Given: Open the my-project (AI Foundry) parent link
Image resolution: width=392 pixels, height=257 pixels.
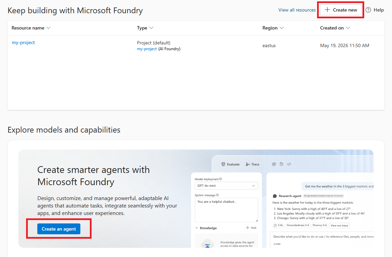Looking at the screenshot, I should [x=147, y=49].
